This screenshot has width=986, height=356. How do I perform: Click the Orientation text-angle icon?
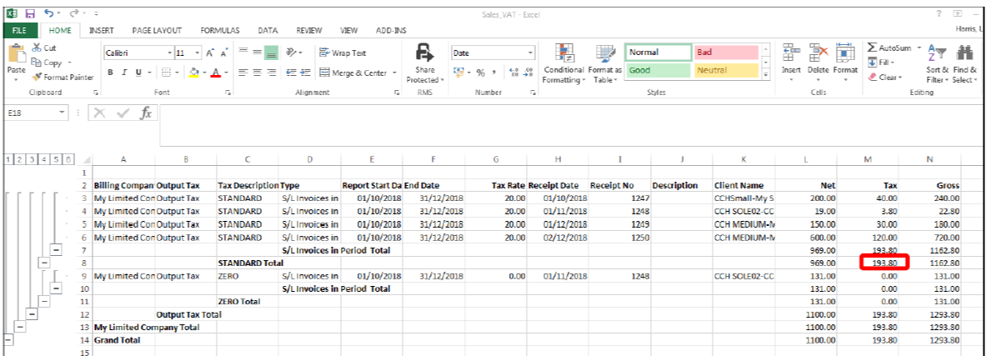pos(292,53)
